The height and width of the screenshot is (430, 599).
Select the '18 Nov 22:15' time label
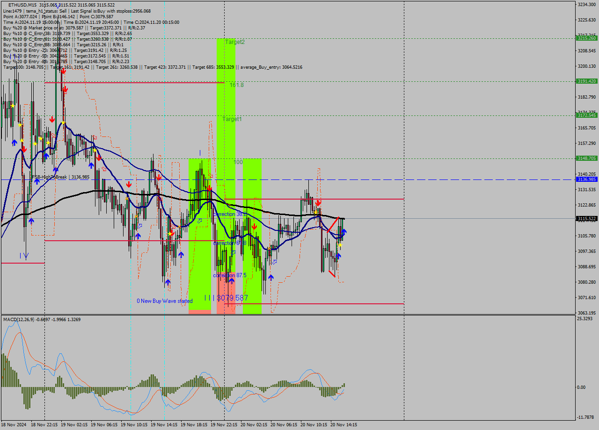point(44,425)
